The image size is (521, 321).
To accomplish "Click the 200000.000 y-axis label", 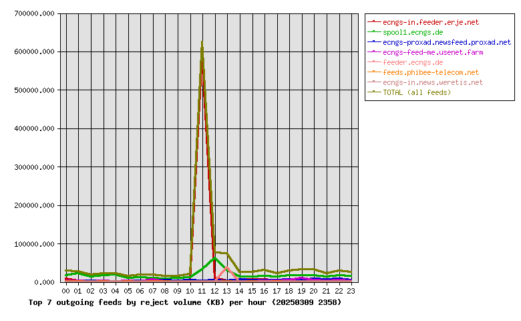I will [x=34, y=205].
